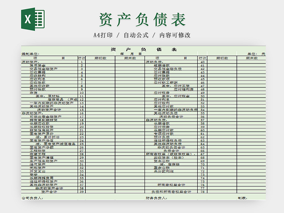Click the empty 期初数 cell in row 41

pos(222,65)
